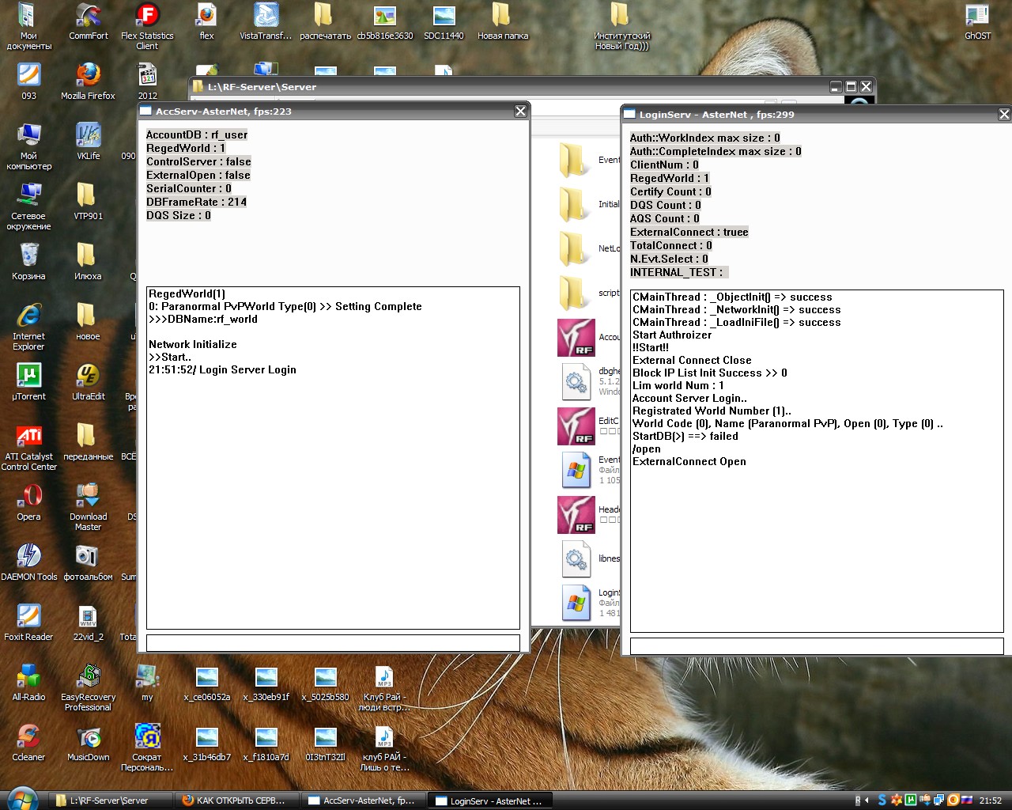Switch to AccServ-AsterNet taskbar item

coord(362,801)
